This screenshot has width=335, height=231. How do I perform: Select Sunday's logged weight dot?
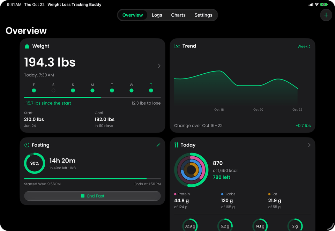[x=73, y=91]
